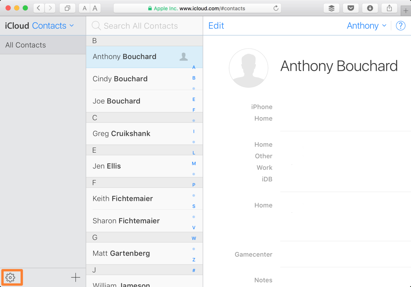Open the iCloud Contacts app switcher chevron

coord(71,26)
